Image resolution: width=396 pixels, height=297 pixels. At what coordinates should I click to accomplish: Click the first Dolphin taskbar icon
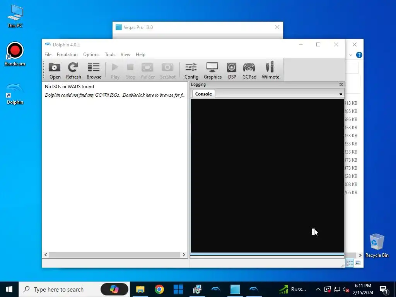pyautogui.click(x=216, y=289)
